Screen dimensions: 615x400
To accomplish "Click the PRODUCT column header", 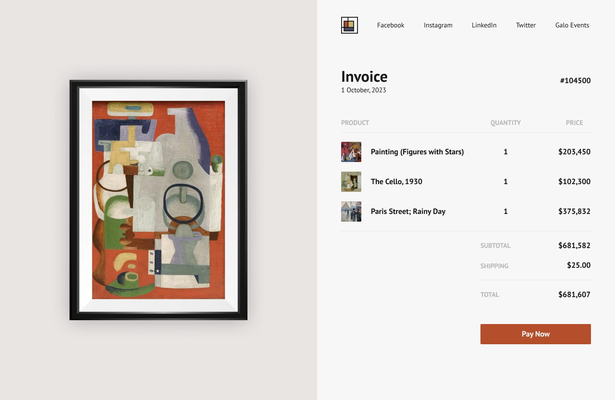I will click(355, 123).
